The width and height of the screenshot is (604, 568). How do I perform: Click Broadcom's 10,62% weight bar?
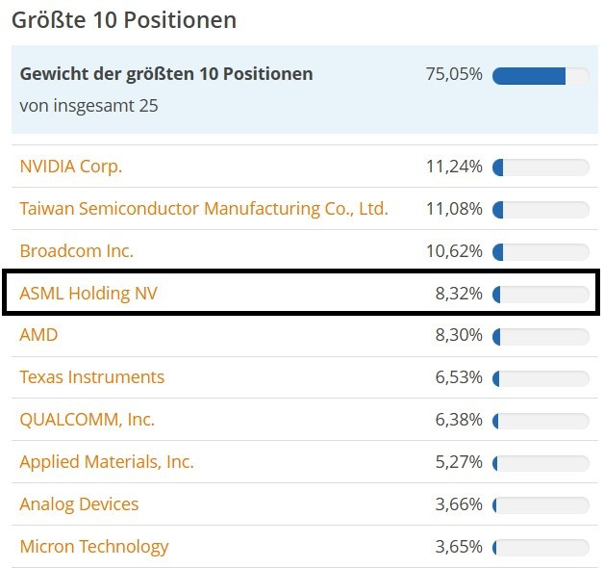pos(541,252)
